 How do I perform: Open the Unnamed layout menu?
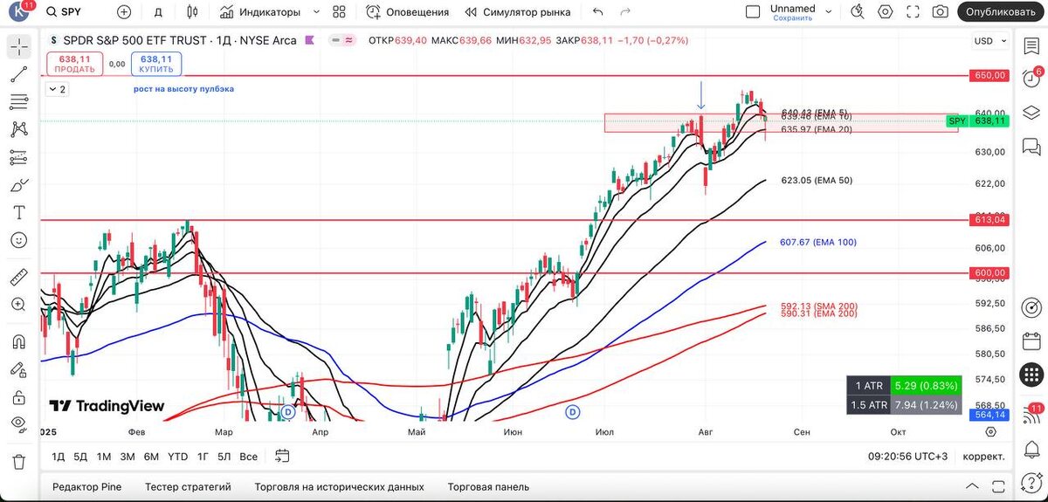pyautogui.click(x=793, y=12)
